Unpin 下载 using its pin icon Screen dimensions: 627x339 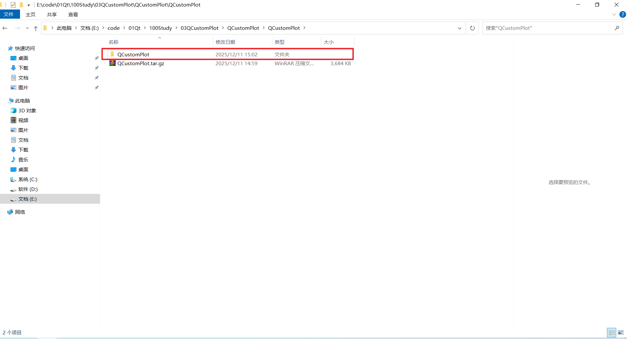(96, 68)
